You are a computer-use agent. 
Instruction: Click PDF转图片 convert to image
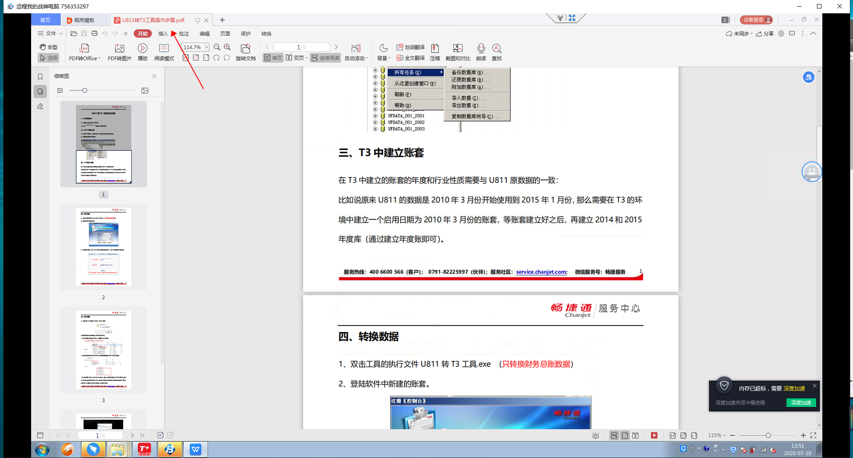click(120, 52)
